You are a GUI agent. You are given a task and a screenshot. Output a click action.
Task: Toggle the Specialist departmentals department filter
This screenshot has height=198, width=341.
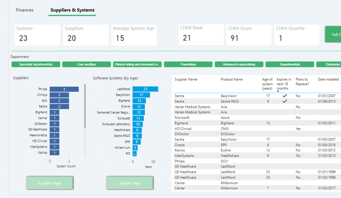pyautogui.click(x=36, y=64)
